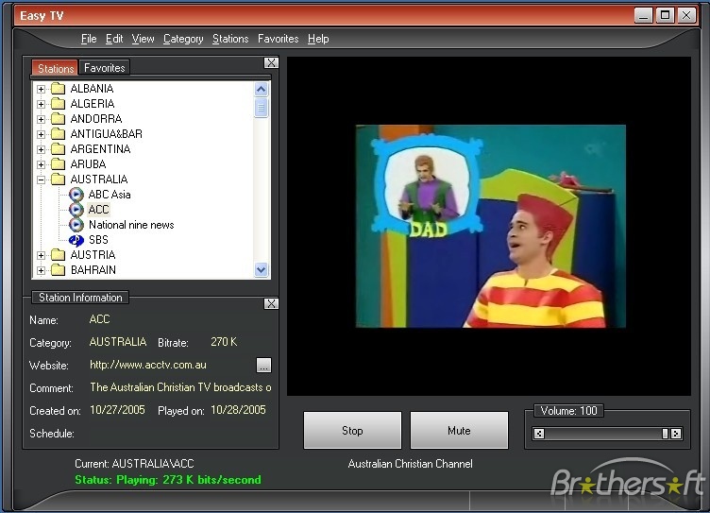710x513 pixels.
Task: Click the Created on date 10/27/2005
Action: pyautogui.click(x=117, y=410)
